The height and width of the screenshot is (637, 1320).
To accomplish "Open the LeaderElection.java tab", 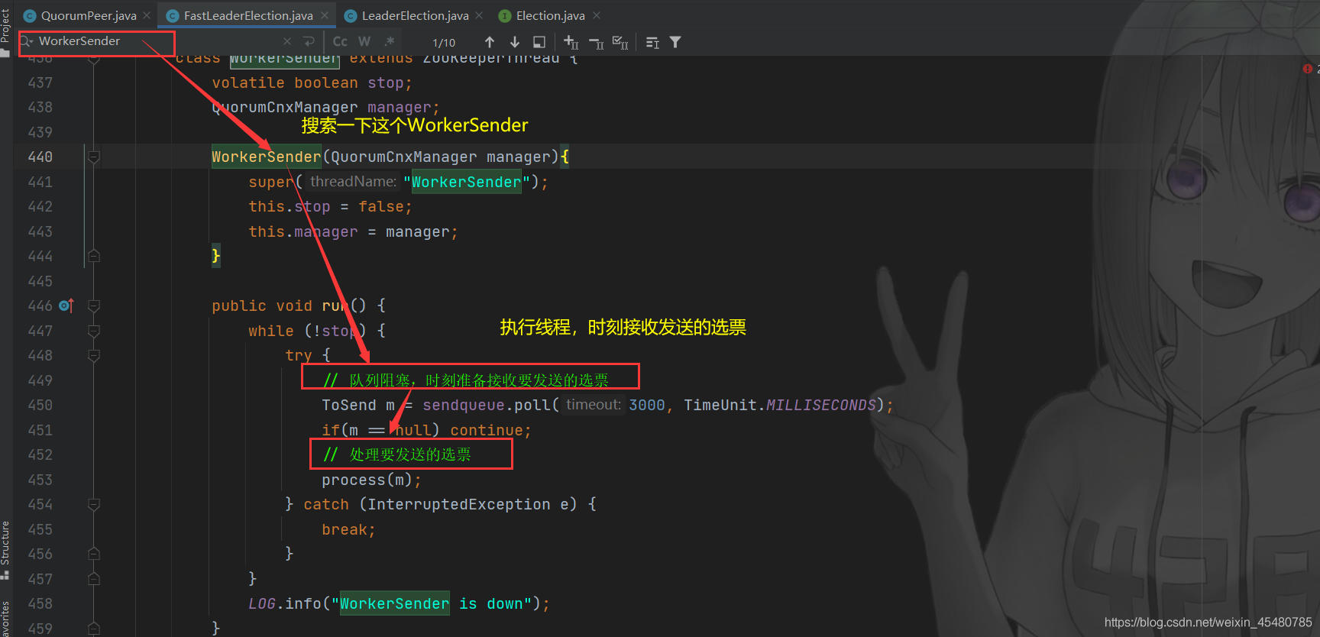I will pyautogui.click(x=415, y=15).
